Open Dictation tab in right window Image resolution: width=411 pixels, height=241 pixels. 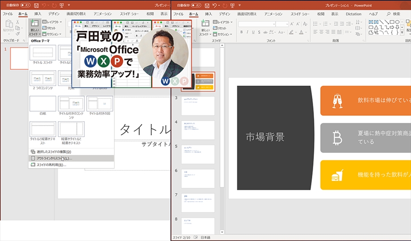pos(353,14)
